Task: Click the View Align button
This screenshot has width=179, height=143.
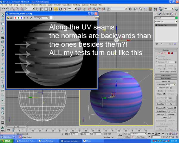Action: 161,114
